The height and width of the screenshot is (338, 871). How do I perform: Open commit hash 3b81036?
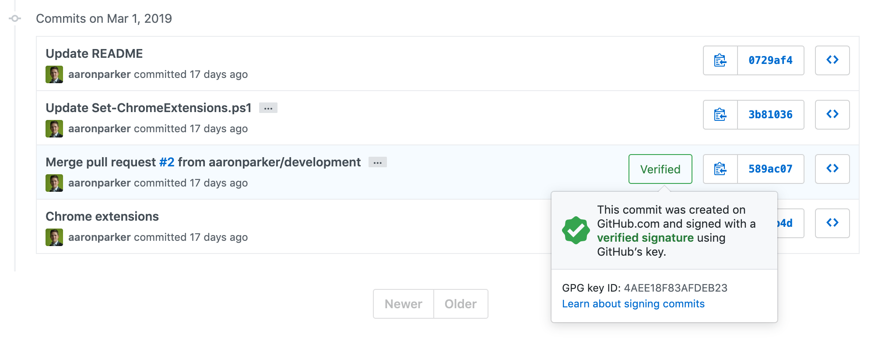(x=771, y=115)
